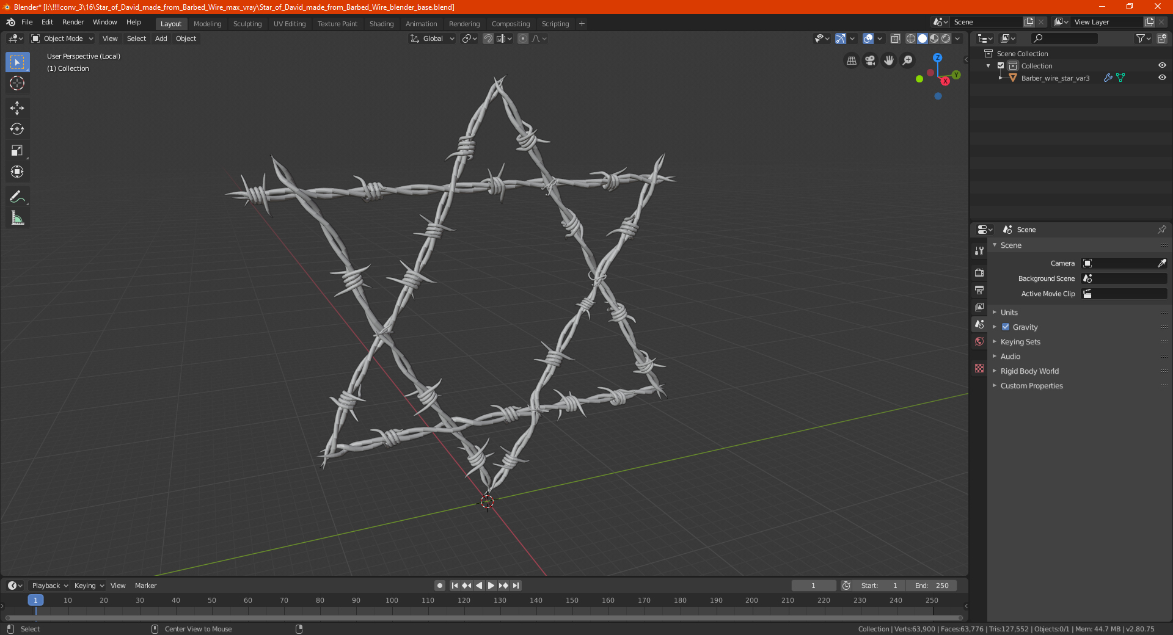Open the File menu
The width and height of the screenshot is (1173, 635).
point(27,22)
